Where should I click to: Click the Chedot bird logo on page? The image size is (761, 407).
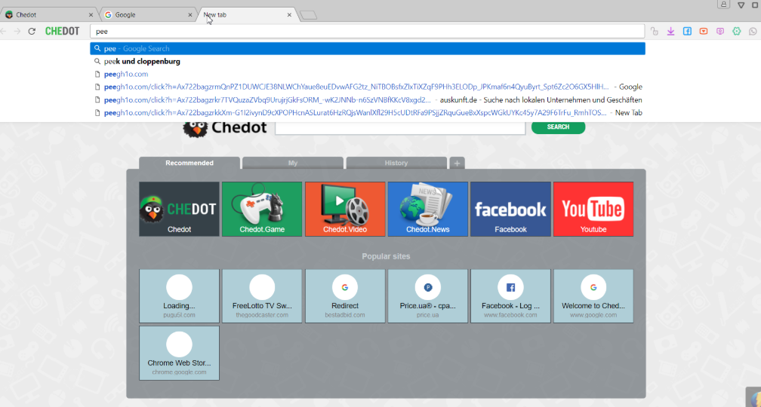[x=225, y=128]
